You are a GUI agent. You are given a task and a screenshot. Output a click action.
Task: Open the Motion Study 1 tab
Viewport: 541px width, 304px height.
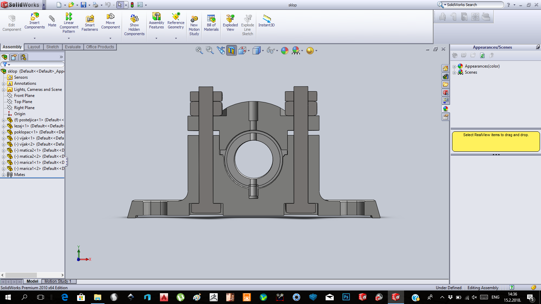click(58, 281)
